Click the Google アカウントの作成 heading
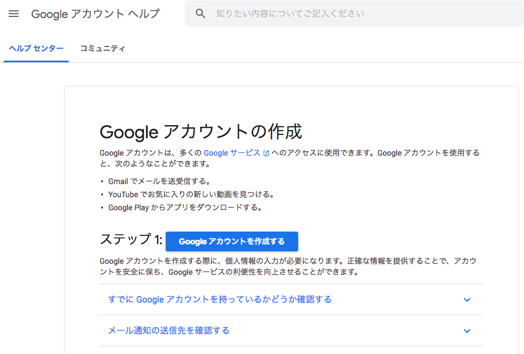The width and height of the screenshot is (524, 354). point(201,132)
